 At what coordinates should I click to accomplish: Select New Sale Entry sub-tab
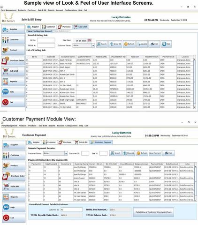[x=61, y=31]
